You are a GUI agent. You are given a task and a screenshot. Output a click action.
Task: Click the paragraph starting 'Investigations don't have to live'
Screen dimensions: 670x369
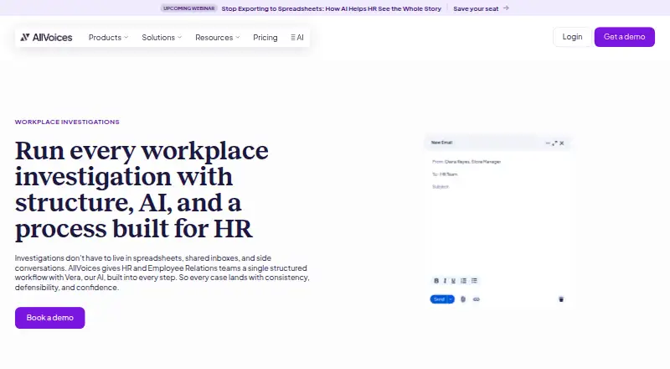tap(162, 273)
